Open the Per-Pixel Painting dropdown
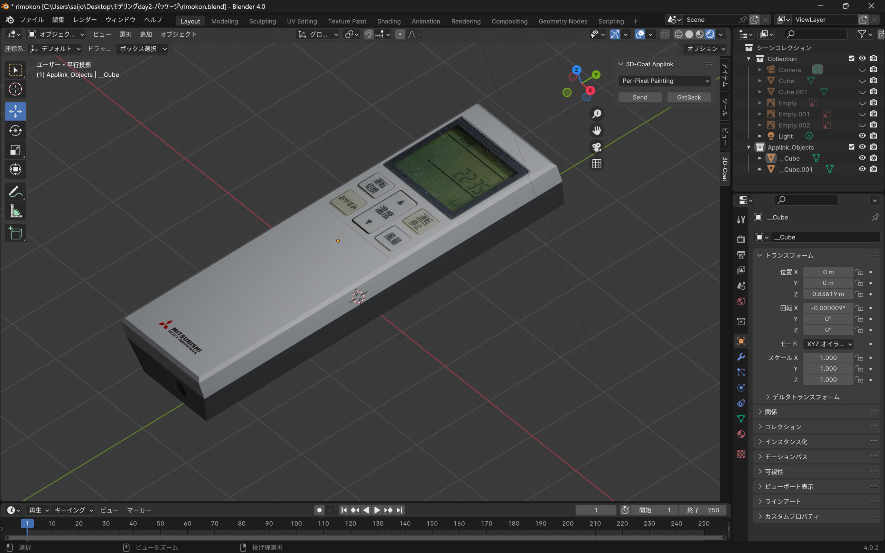 [664, 81]
